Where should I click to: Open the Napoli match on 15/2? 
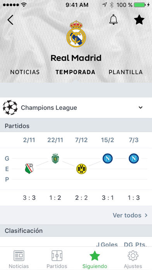107,158
